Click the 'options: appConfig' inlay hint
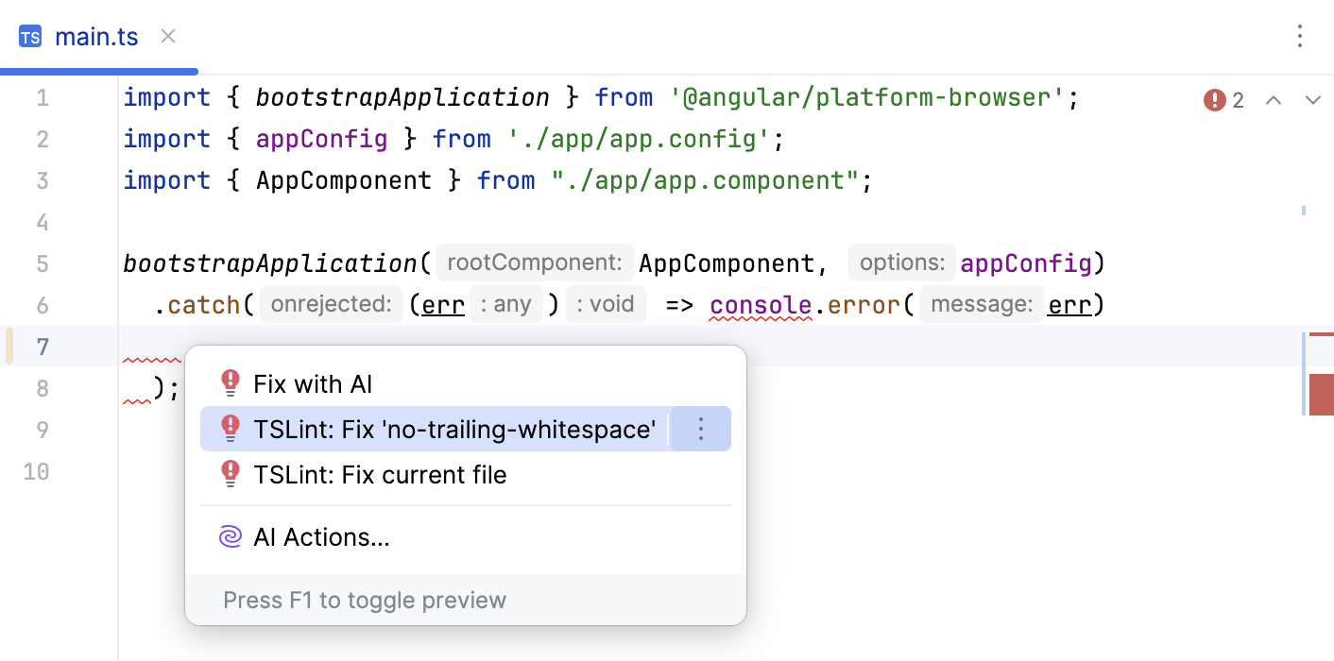The height and width of the screenshot is (661, 1334). (x=902, y=263)
